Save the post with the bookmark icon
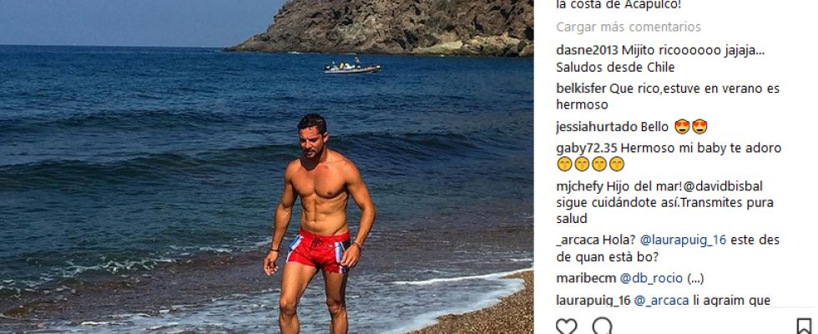 click(804, 326)
